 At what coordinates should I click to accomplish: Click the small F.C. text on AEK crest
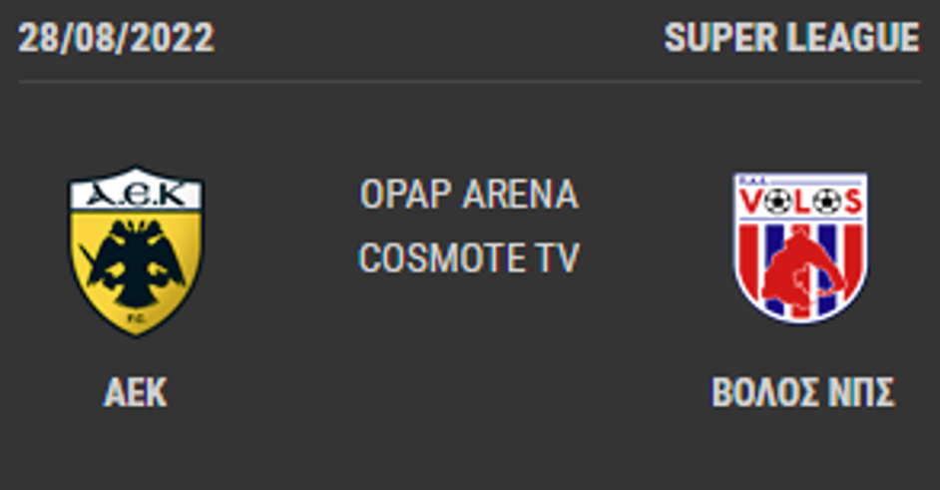(134, 321)
